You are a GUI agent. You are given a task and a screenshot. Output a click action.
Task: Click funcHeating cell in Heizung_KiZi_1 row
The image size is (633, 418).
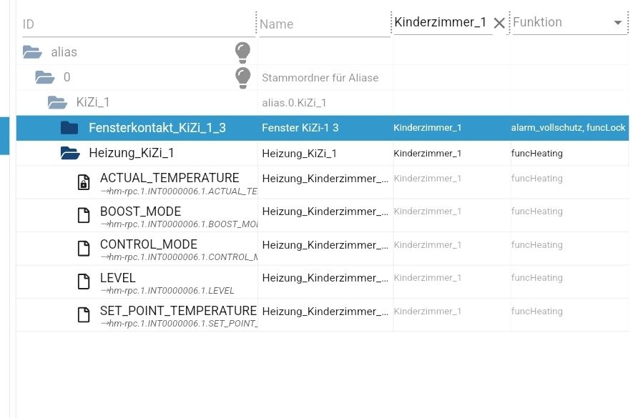point(536,154)
